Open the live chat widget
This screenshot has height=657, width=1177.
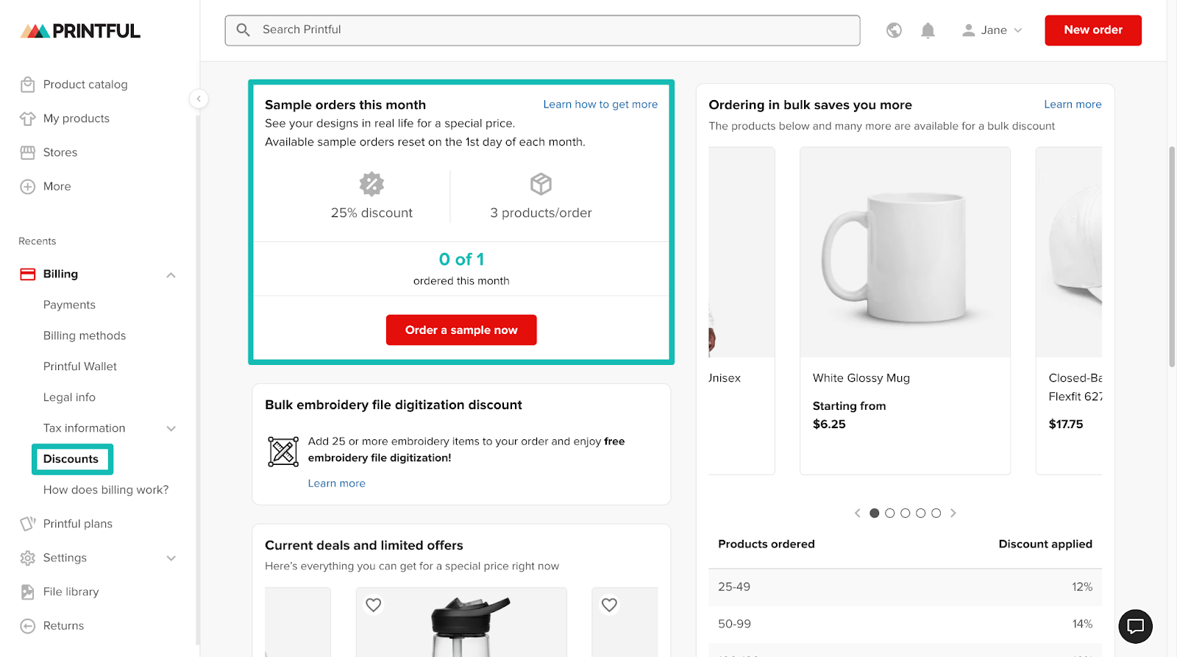(x=1135, y=626)
